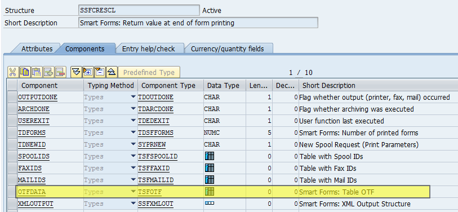This screenshot has width=458, height=212.
Task: Open Typing Method dropdown for TDNEWID
Action: coord(133,144)
